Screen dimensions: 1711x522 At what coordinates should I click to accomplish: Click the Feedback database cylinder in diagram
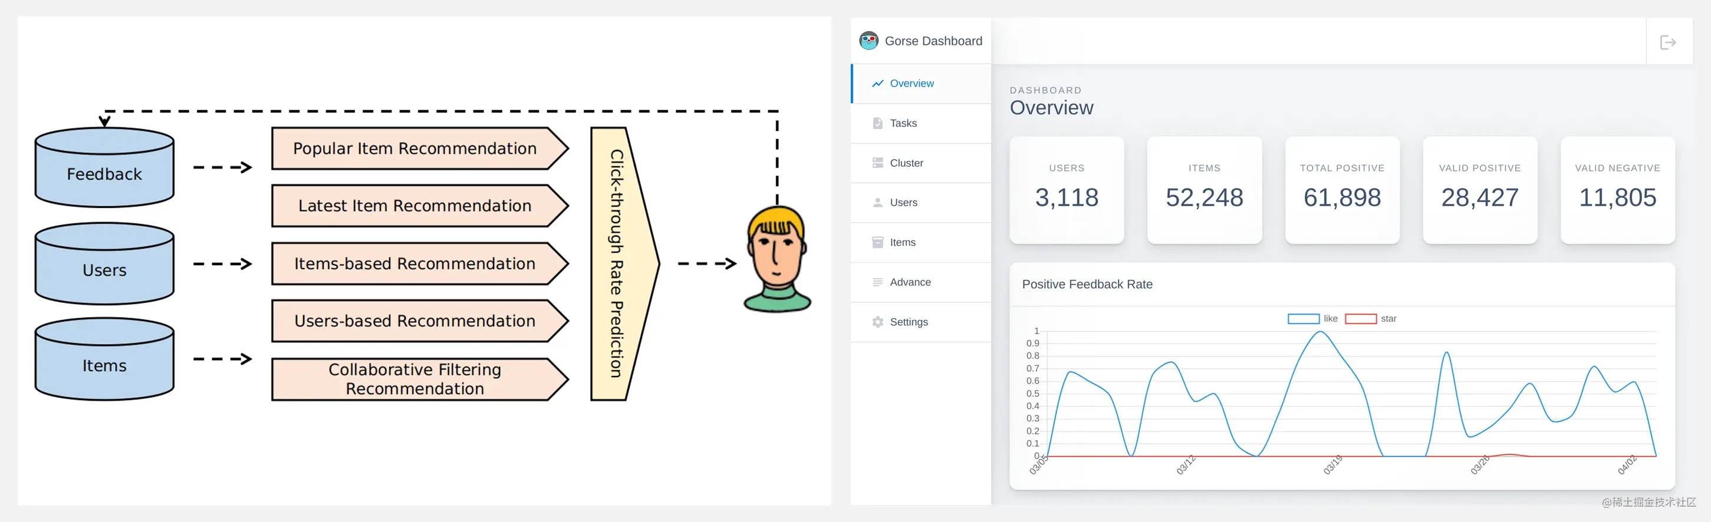coord(104,167)
